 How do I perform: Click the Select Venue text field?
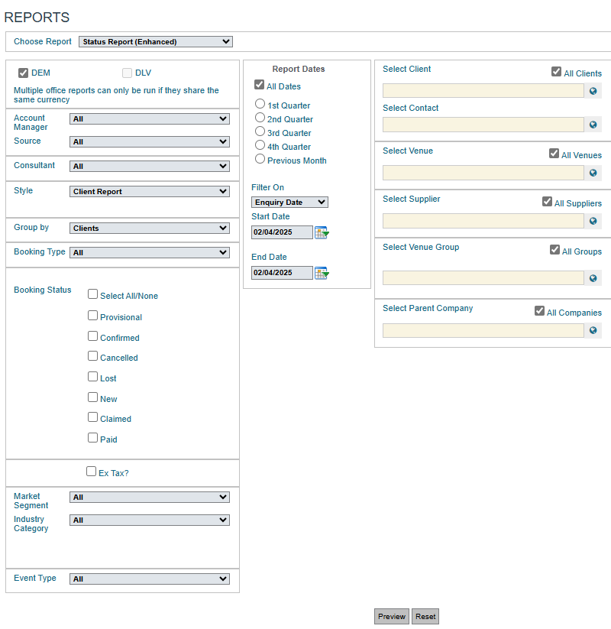tap(483, 173)
